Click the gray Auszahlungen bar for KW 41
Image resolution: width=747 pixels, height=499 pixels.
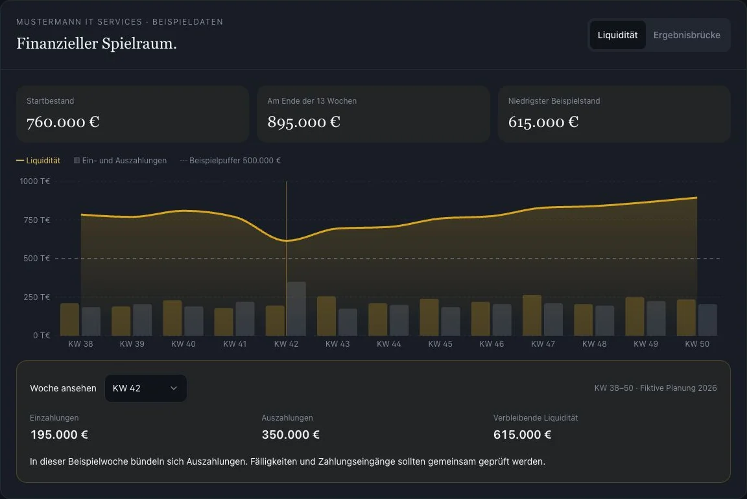click(245, 319)
